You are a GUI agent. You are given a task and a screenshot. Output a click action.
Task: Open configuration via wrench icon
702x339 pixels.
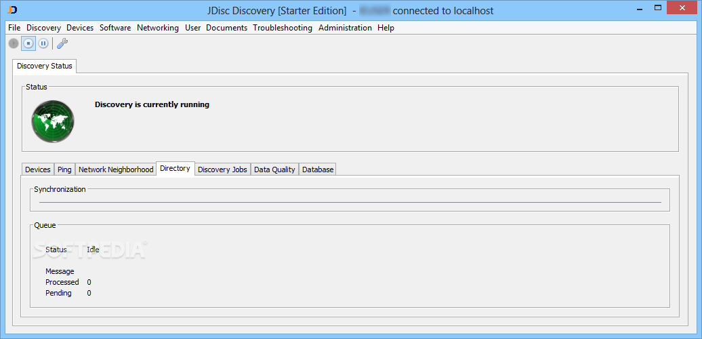(x=62, y=43)
